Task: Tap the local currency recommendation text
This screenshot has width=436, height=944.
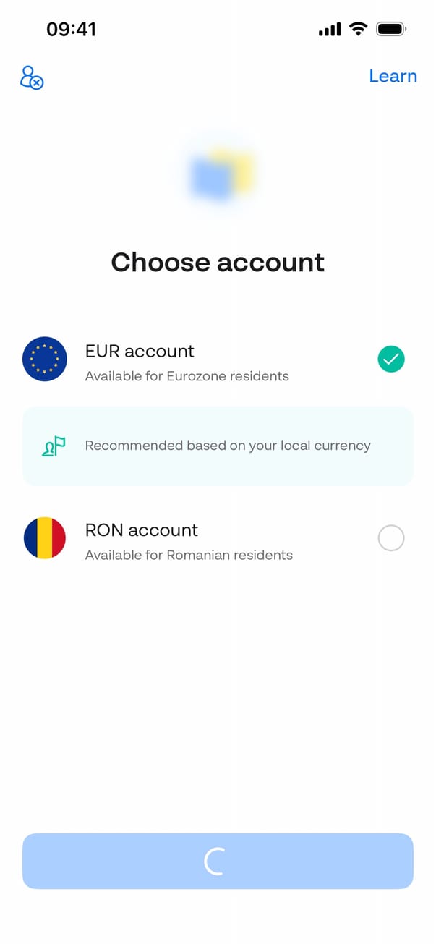Action: 228,446
